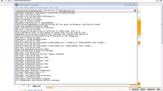Open the Edit menu
Screen dimensions: 163x91
pyautogui.click(x=21, y=8)
